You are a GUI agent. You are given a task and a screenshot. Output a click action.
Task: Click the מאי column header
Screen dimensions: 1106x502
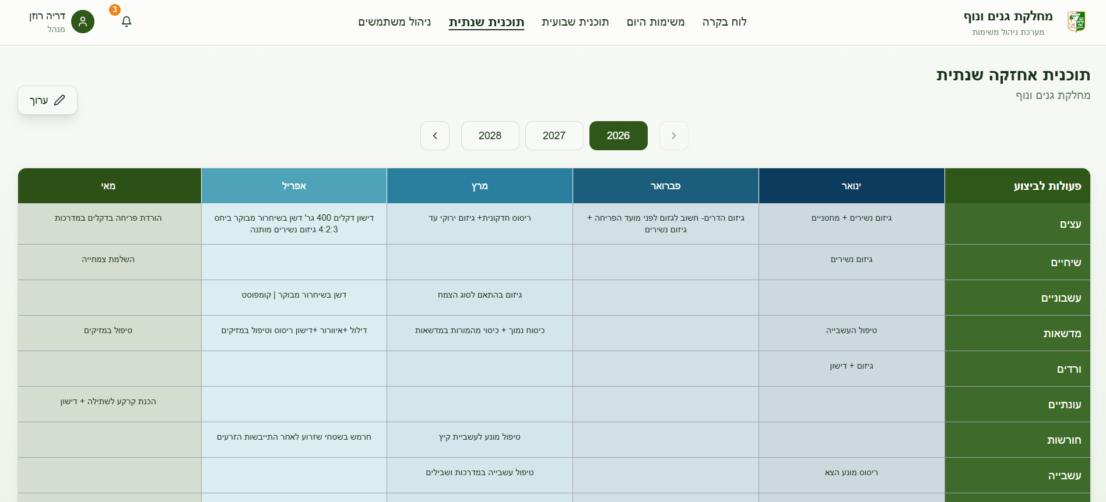pos(108,186)
